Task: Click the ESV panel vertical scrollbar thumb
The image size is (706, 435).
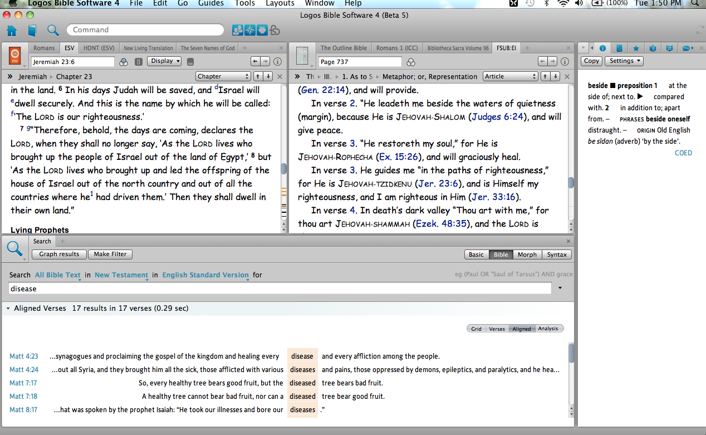Action: [x=283, y=168]
